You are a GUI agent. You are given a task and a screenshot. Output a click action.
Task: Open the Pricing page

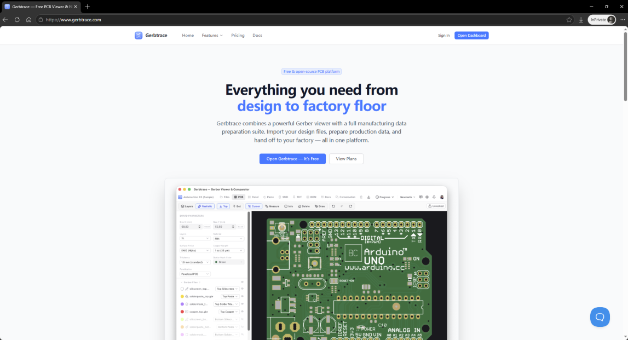(238, 35)
